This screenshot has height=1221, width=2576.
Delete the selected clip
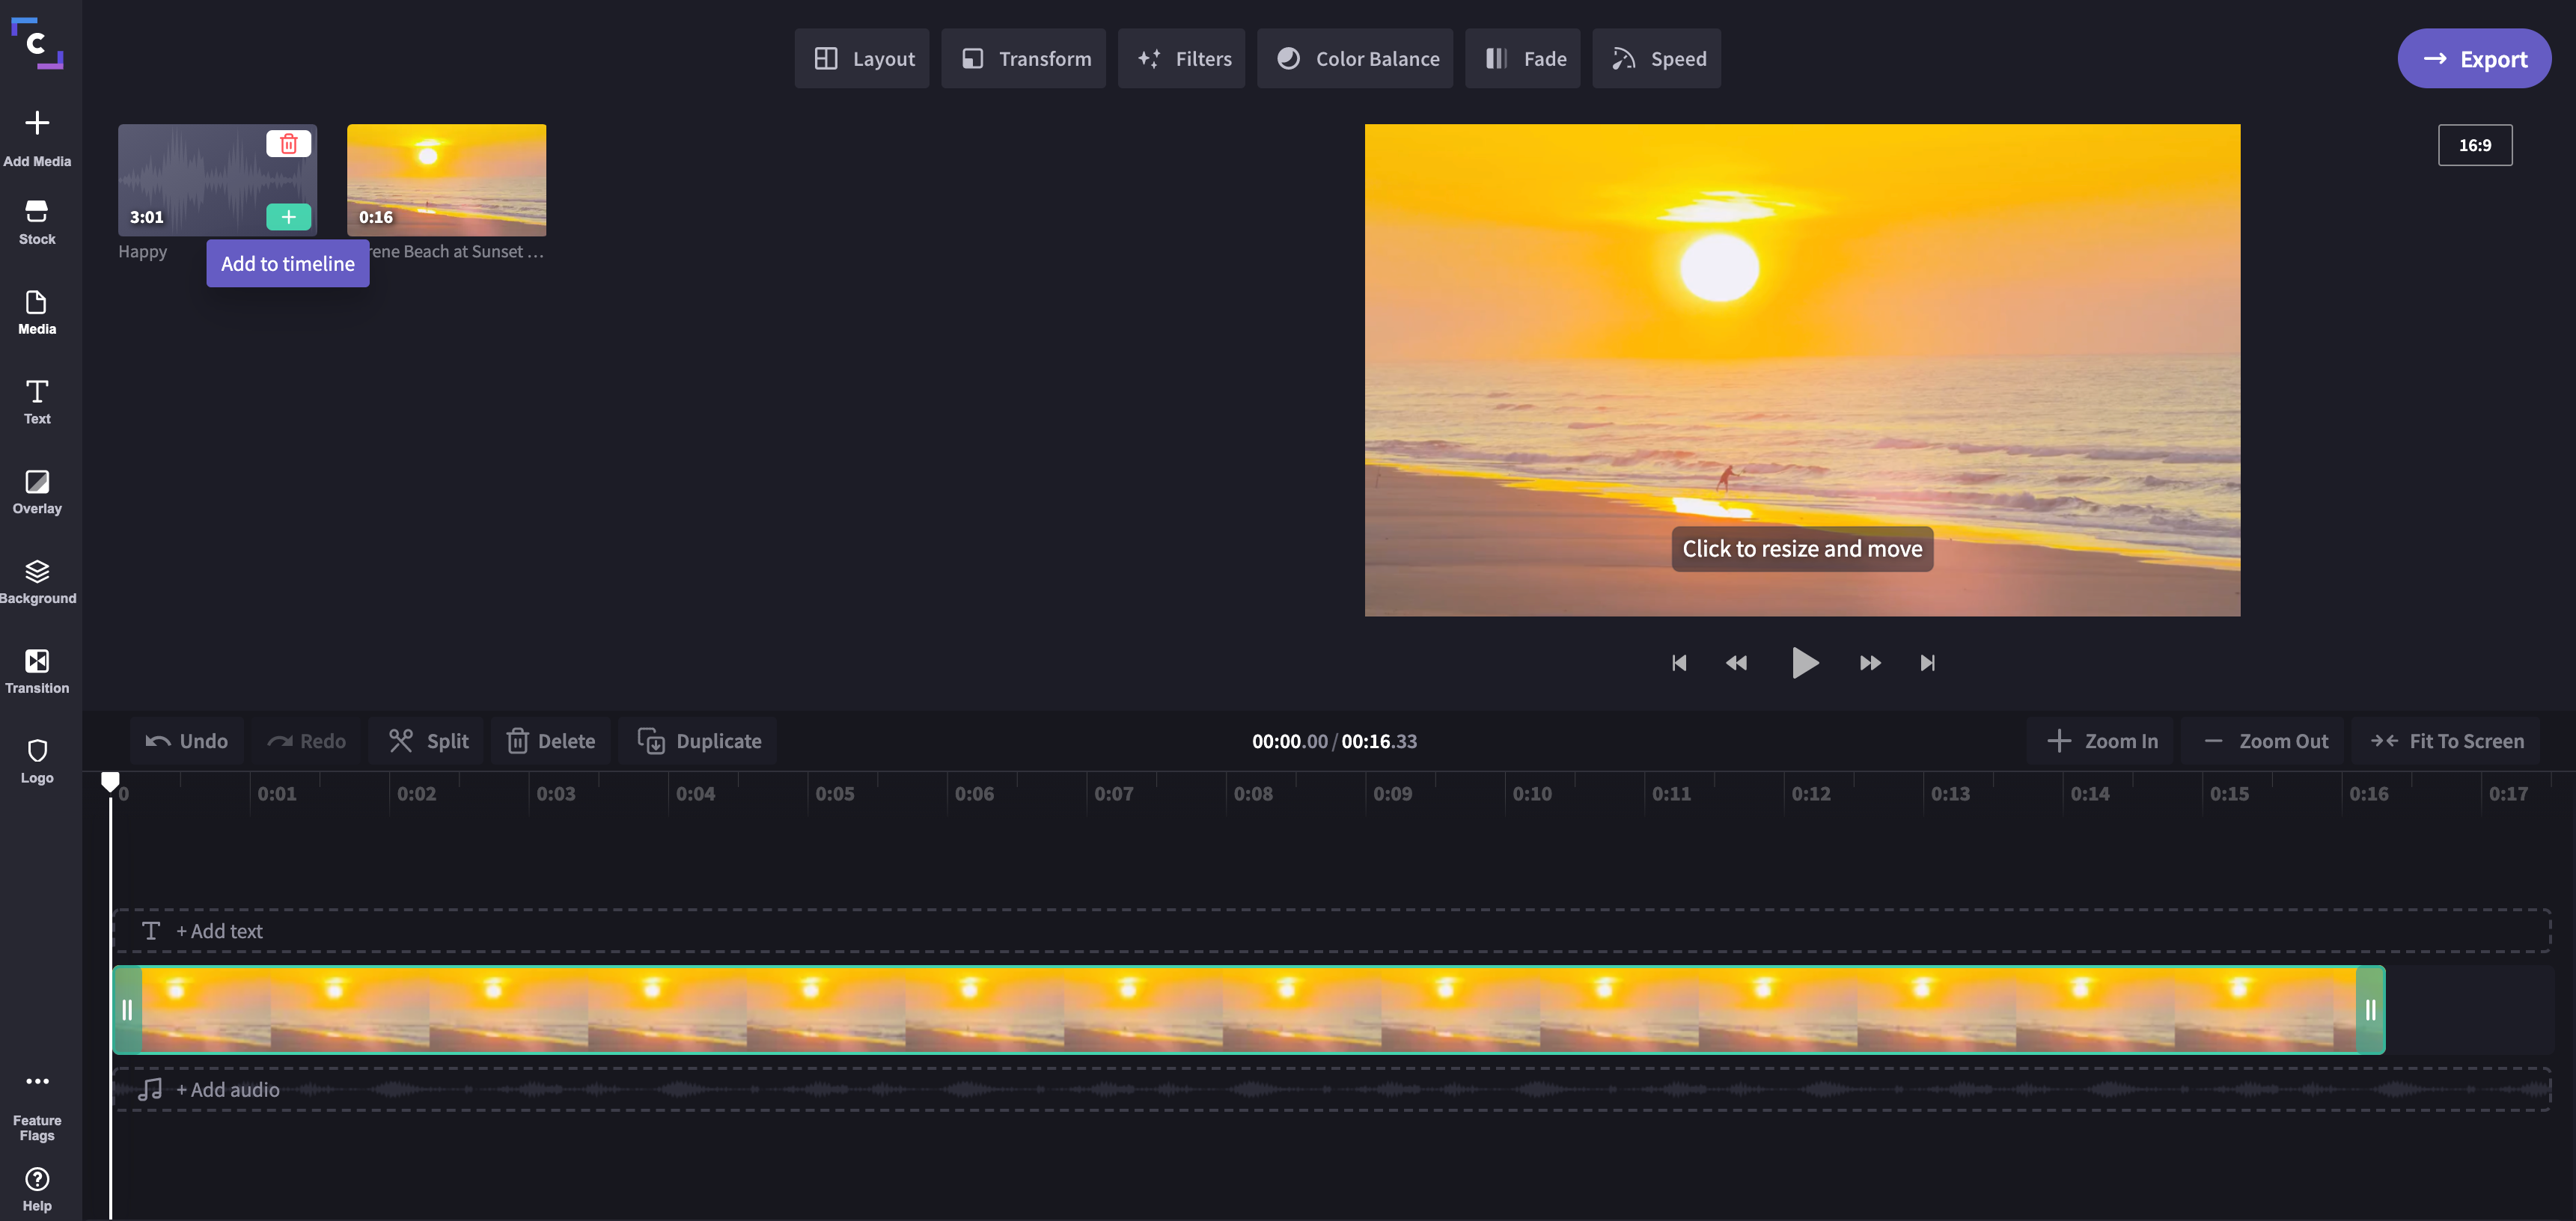point(551,741)
